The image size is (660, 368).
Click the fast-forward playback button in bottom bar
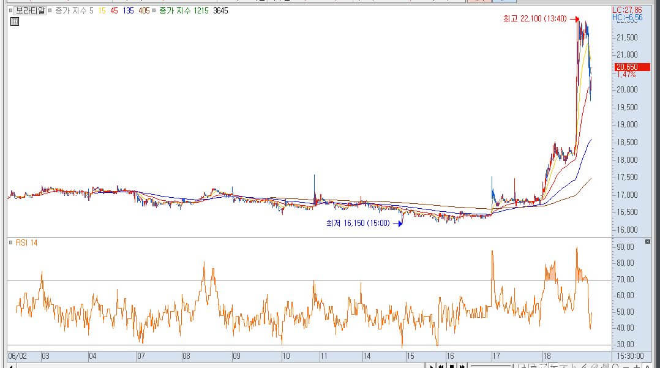(462, 366)
